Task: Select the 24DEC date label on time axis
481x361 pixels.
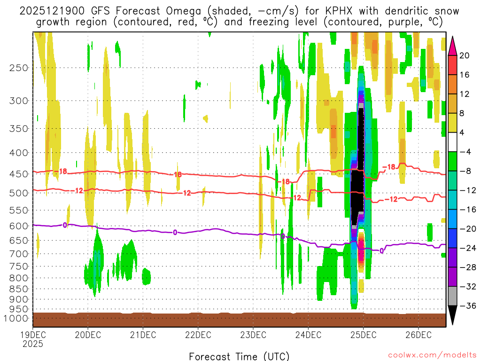Action: pyautogui.click(x=308, y=335)
